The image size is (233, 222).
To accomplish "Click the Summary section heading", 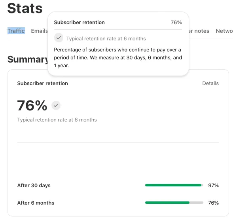I will click(x=28, y=59).
